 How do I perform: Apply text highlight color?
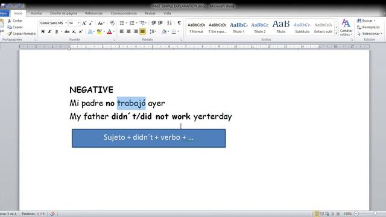tap(99, 31)
